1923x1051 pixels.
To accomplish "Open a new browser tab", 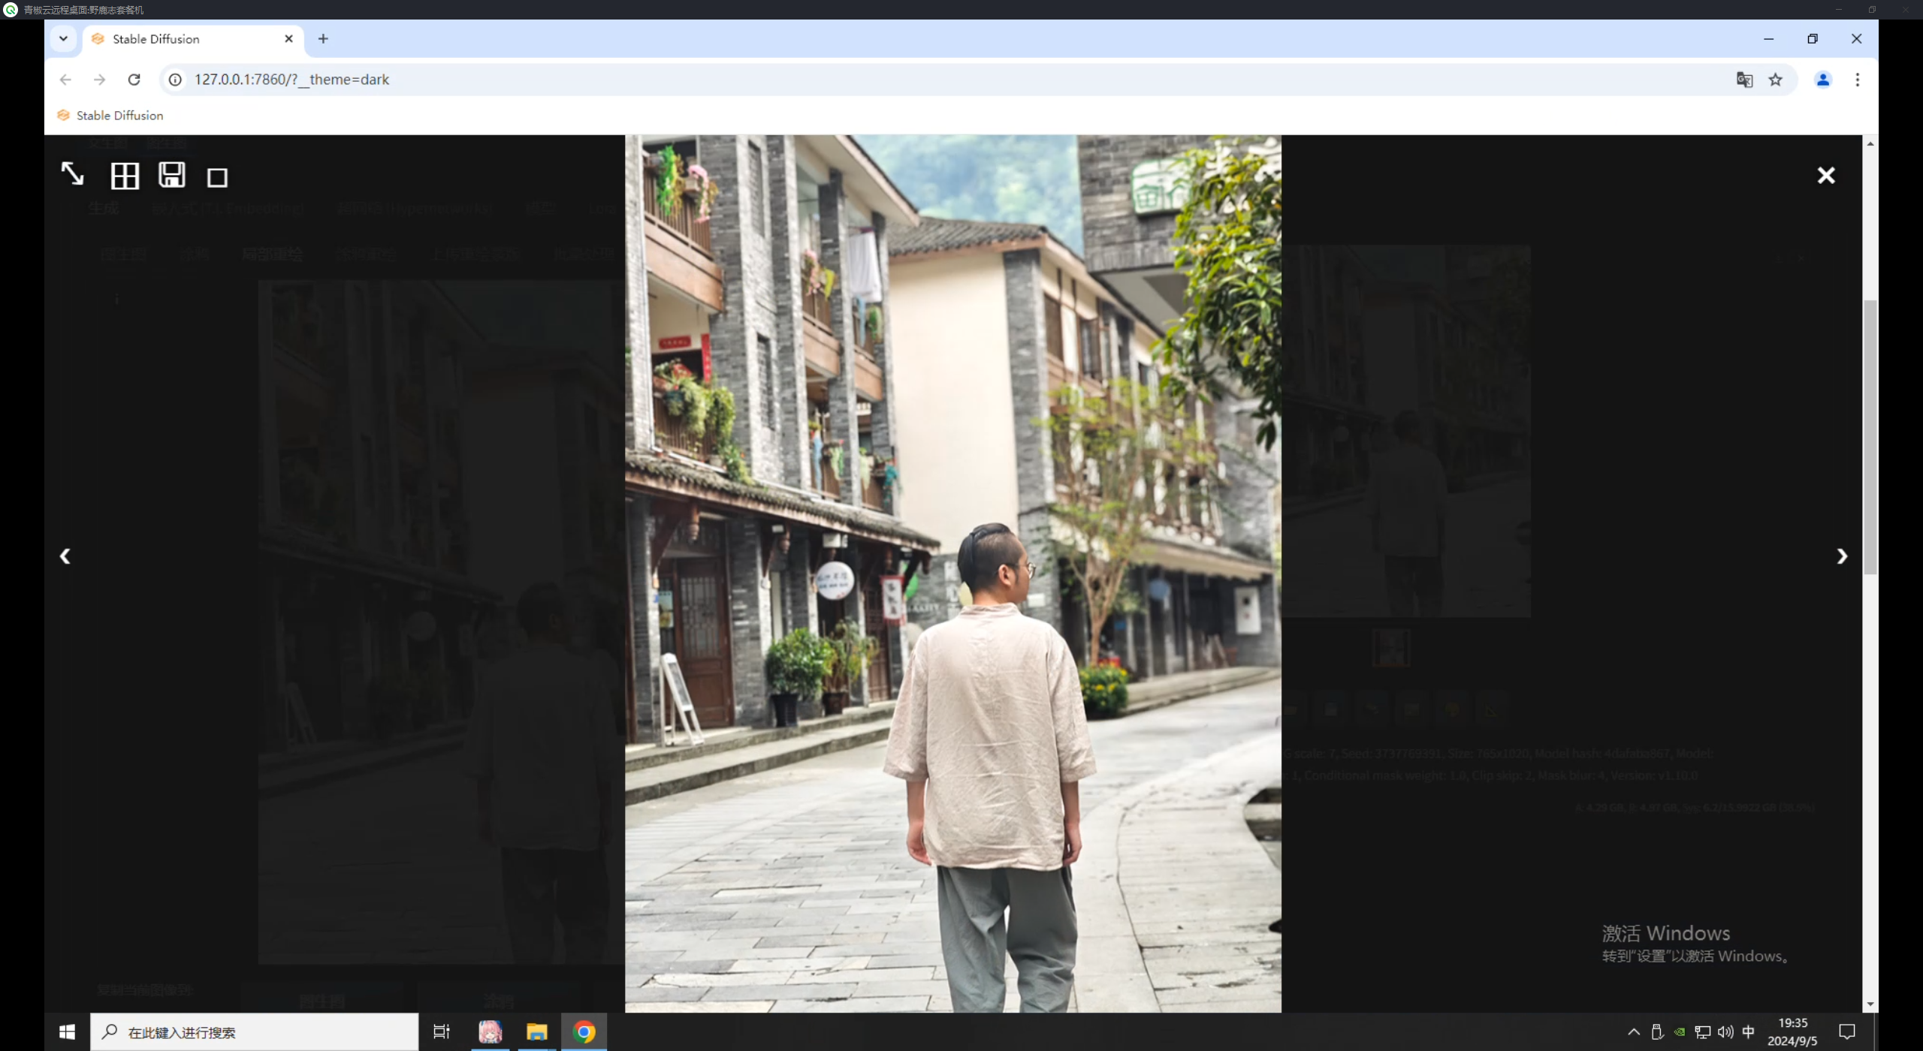I will pyautogui.click(x=323, y=39).
